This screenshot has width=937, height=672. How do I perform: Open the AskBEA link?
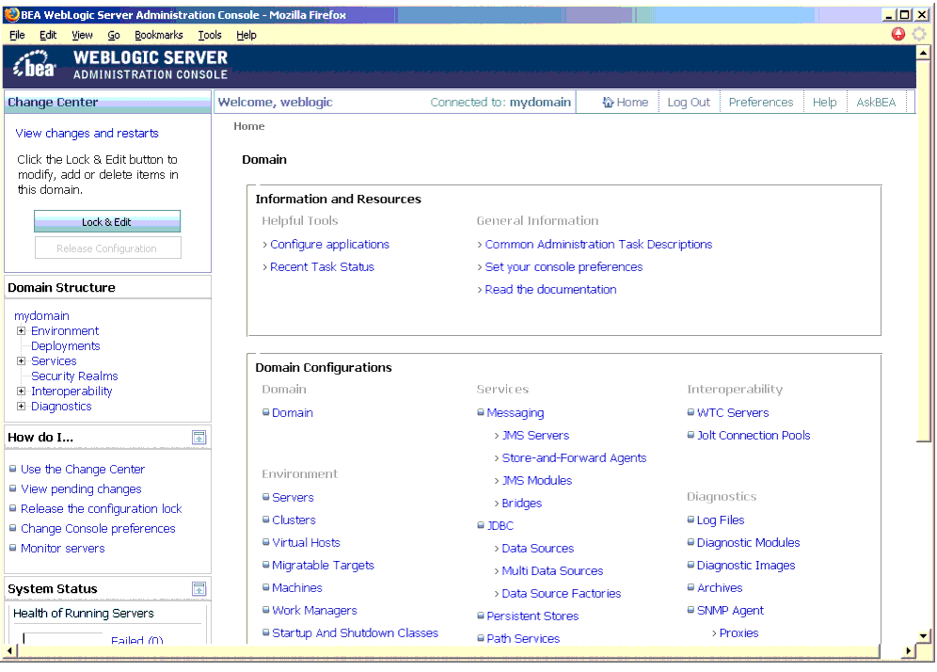(x=876, y=103)
